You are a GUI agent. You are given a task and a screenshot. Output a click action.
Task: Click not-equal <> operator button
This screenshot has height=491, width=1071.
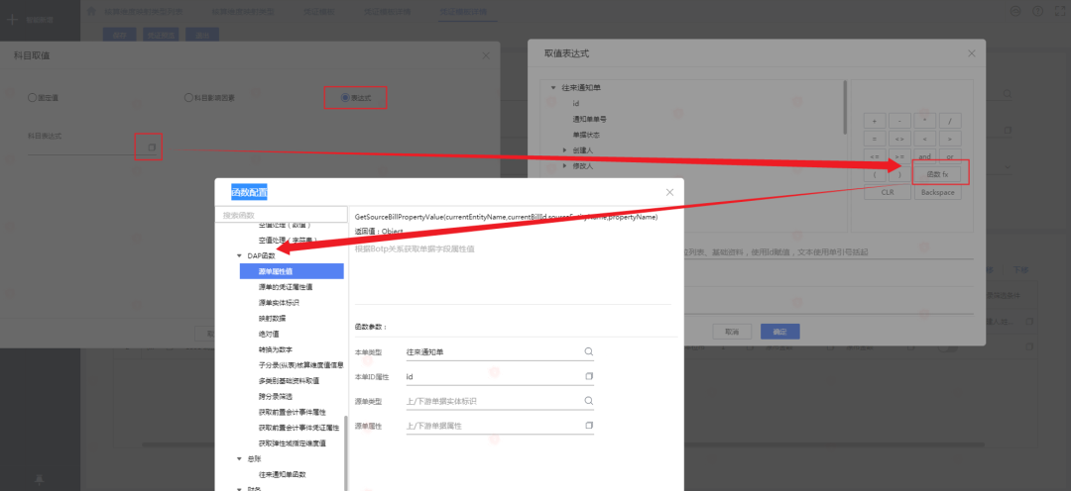[x=899, y=139]
